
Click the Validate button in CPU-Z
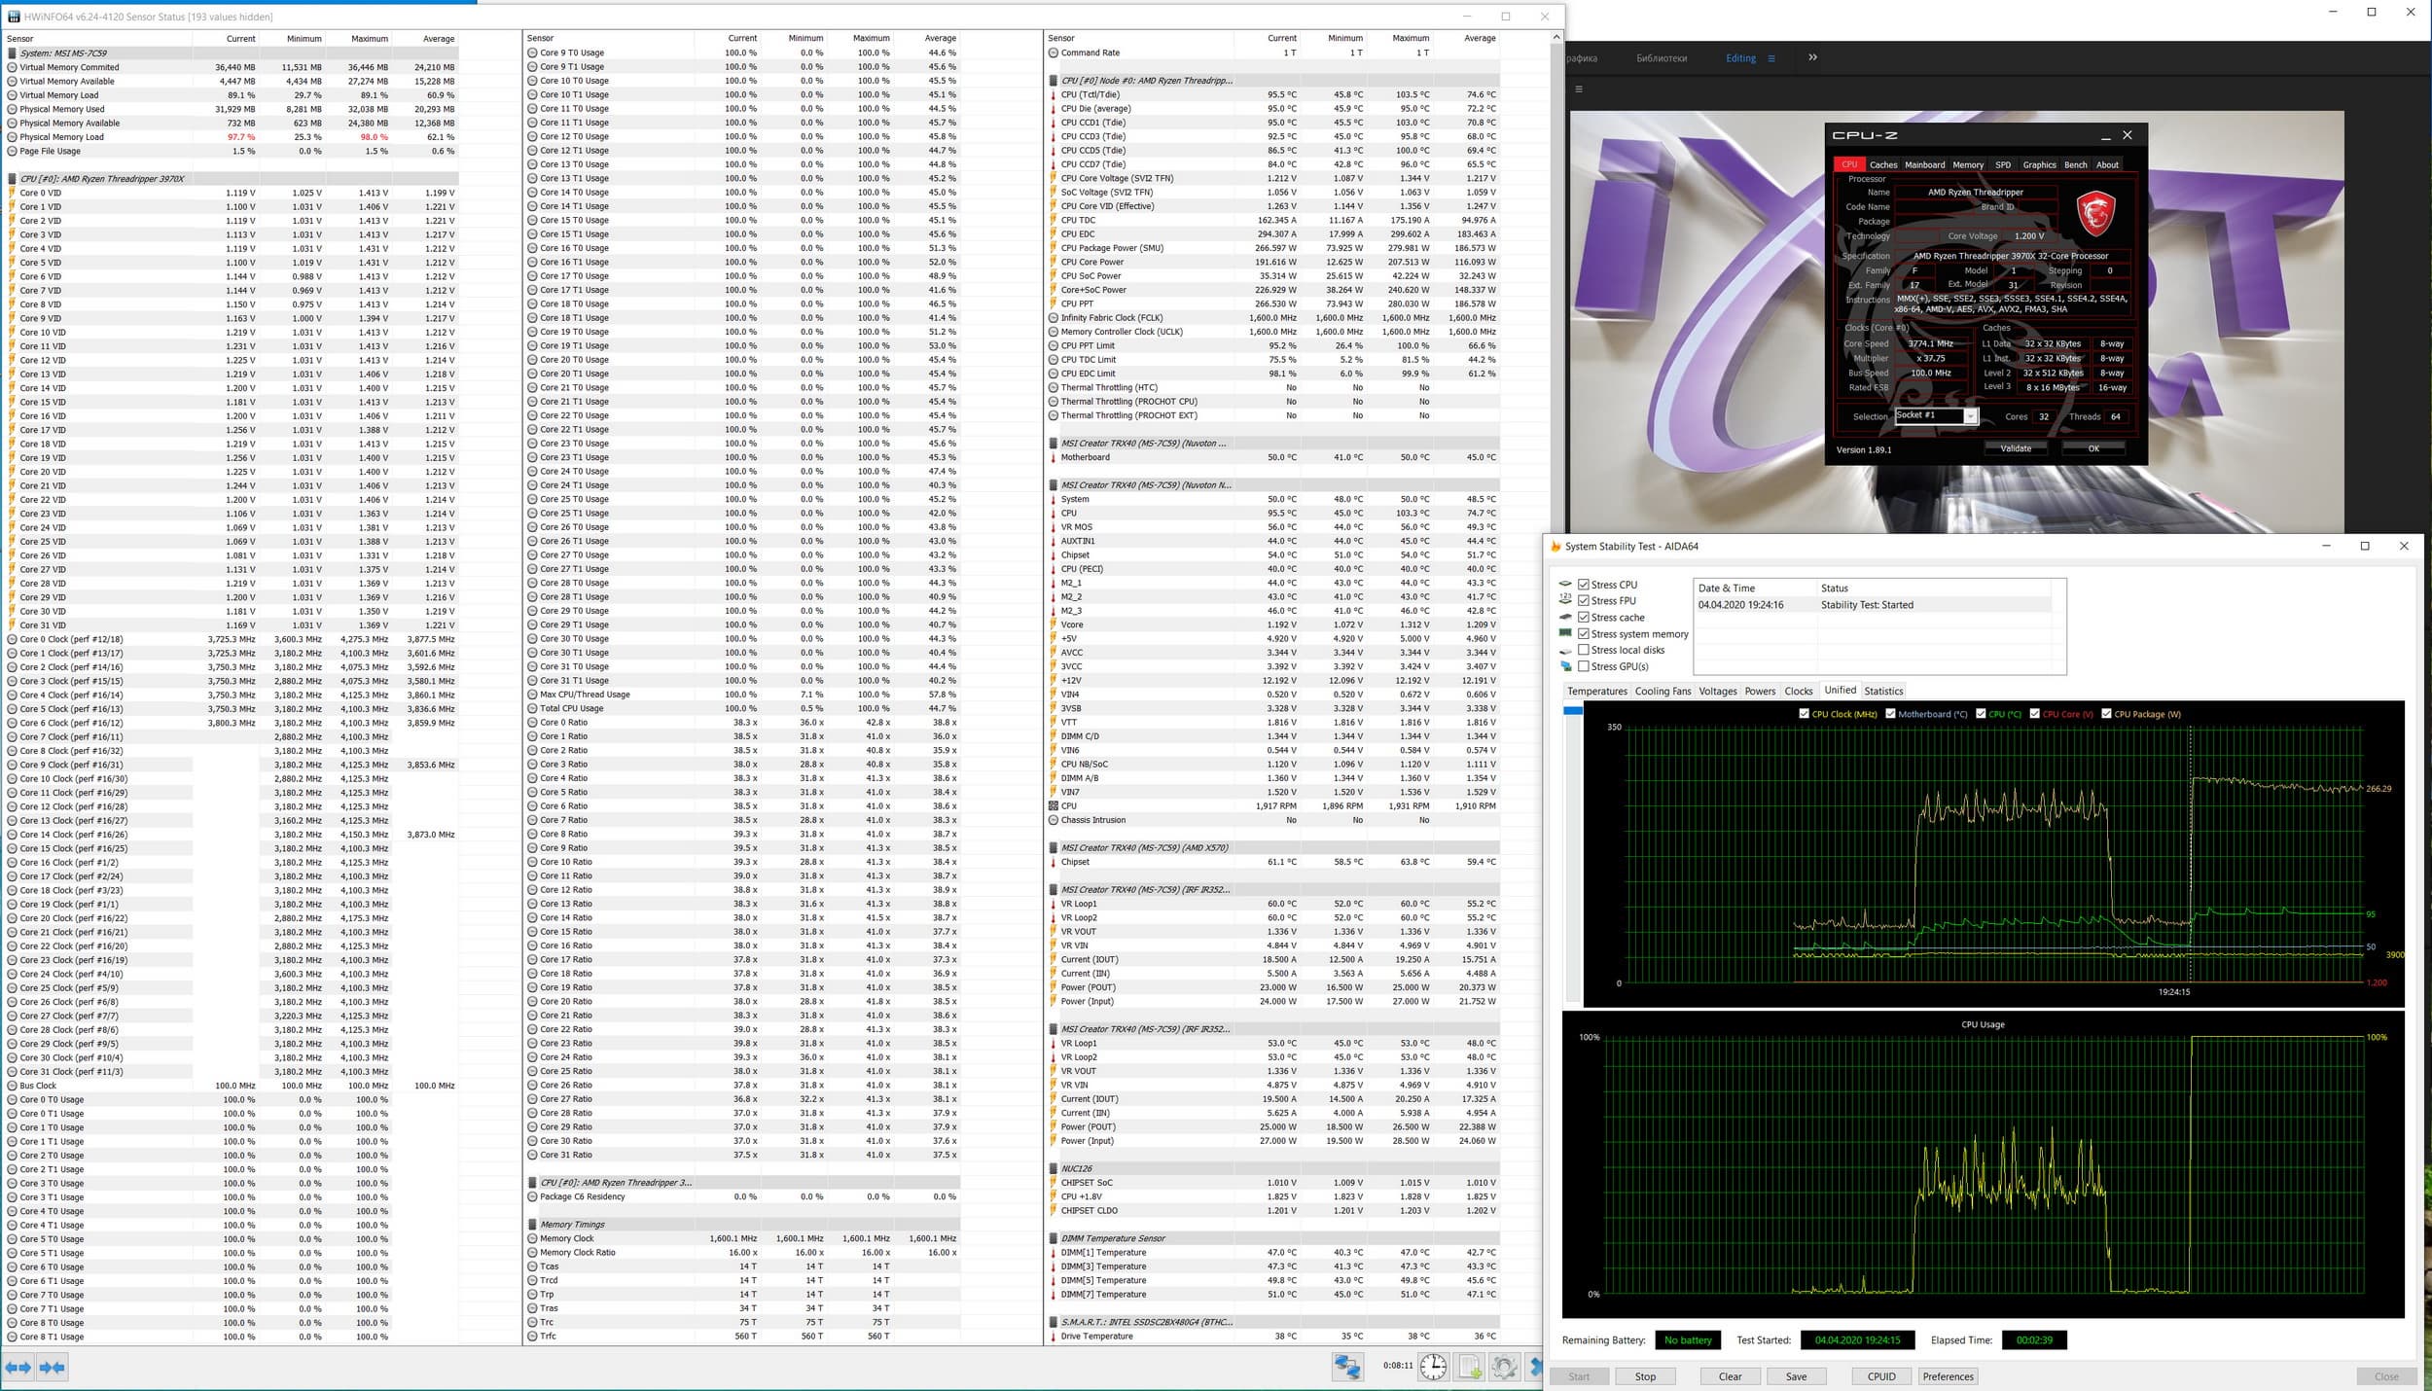(x=2015, y=448)
